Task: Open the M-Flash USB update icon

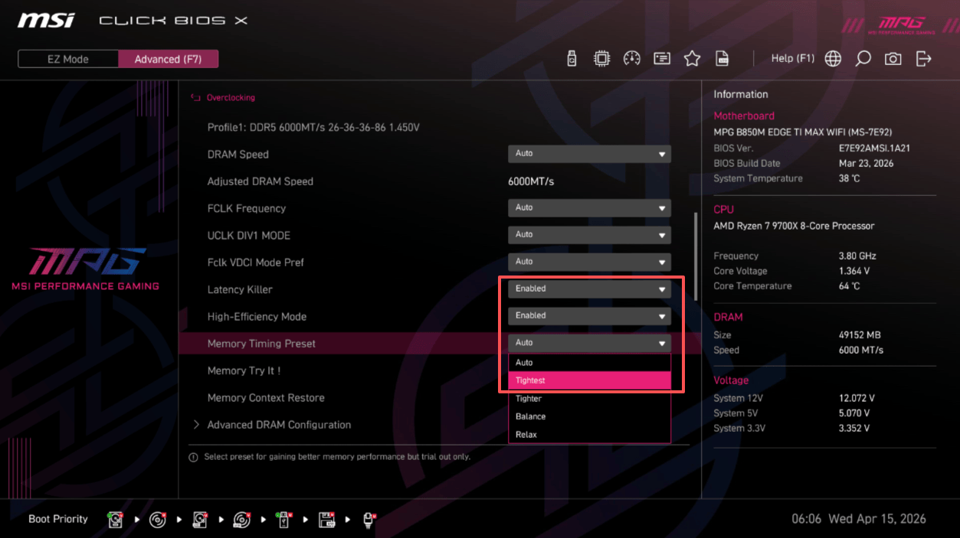Action: pos(572,59)
